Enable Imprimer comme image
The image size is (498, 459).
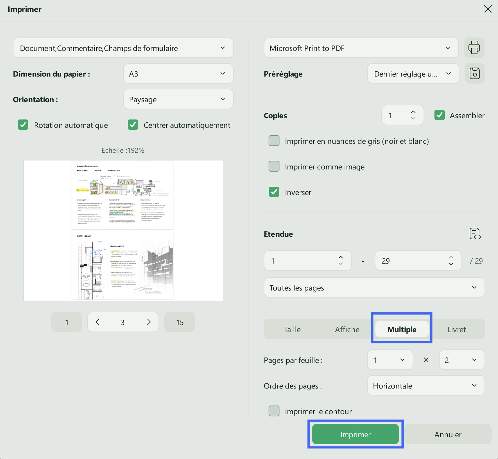pos(274,166)
